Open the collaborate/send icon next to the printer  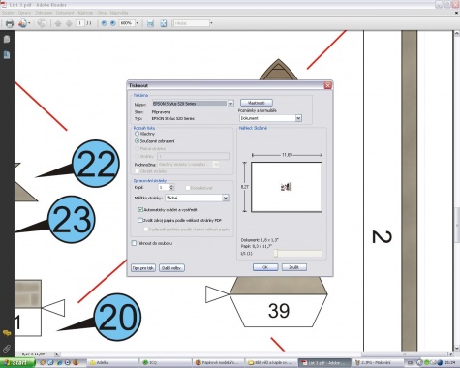22,23
